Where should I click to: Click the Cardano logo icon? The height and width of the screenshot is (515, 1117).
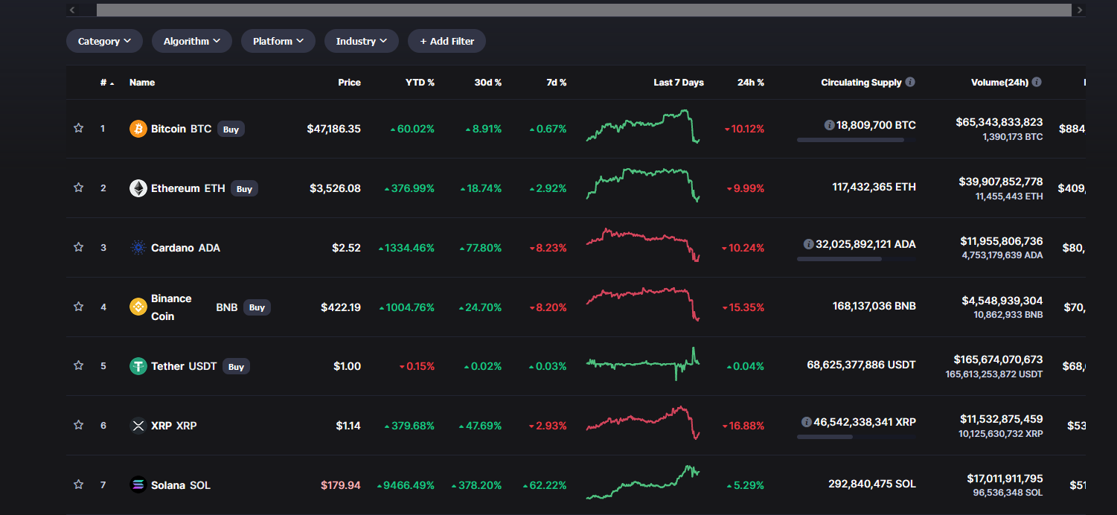(138, 248)
